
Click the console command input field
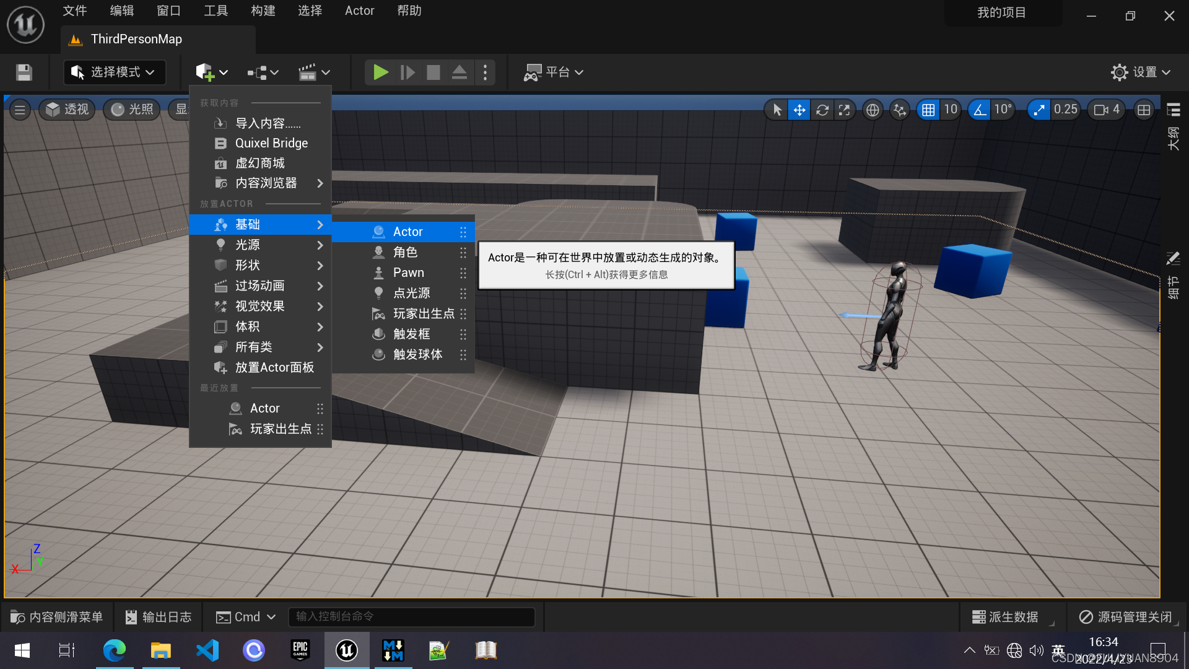[x=411, y=617]
